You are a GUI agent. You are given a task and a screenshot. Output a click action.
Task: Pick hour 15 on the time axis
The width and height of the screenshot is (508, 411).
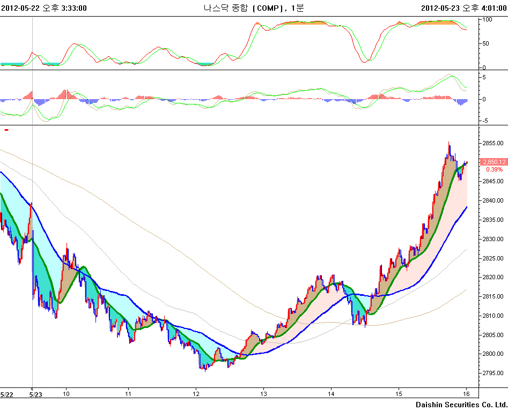[x=399, y=394]
